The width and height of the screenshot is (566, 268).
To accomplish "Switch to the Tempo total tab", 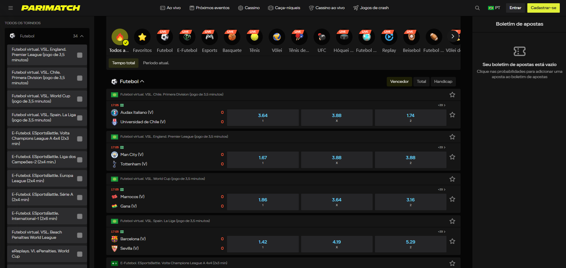I will click(123, 63).
